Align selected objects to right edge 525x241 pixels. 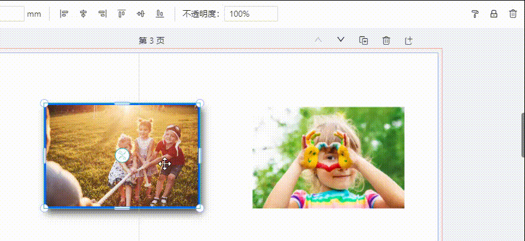pos(102,14)
